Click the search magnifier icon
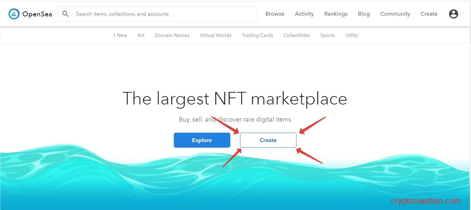 [x=65, y=14]
